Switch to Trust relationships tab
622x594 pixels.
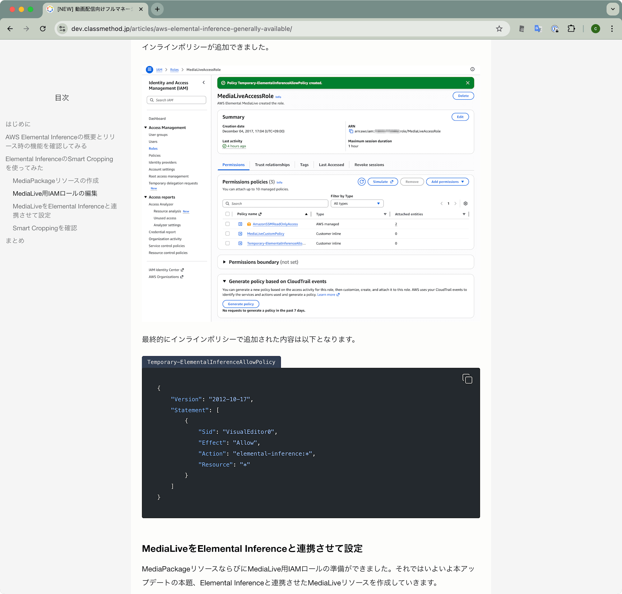[272, 165]
